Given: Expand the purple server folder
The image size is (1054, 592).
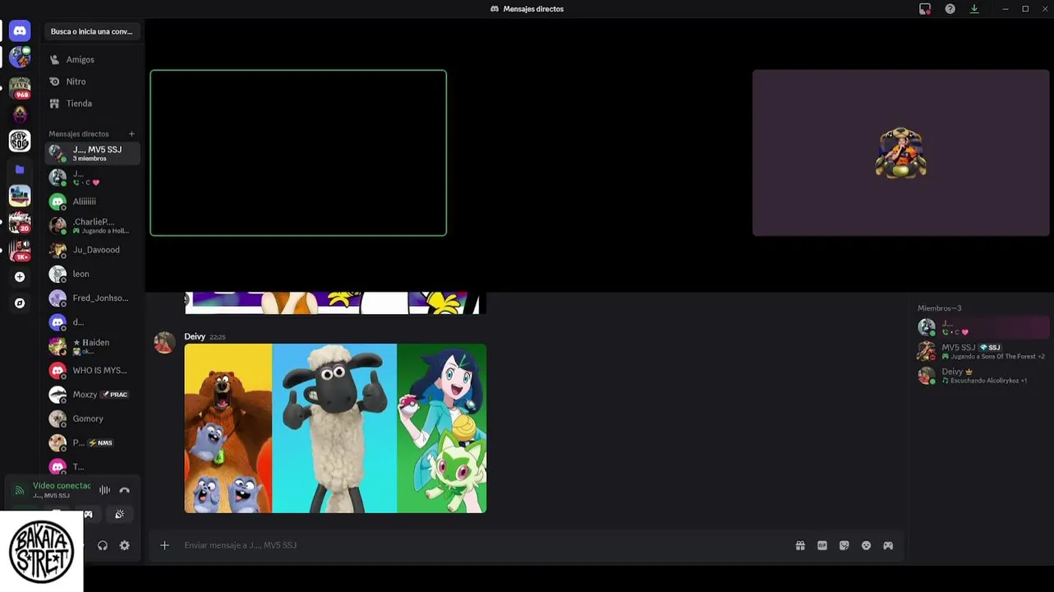Looking at the screenshot, I should tap(20, 169).
